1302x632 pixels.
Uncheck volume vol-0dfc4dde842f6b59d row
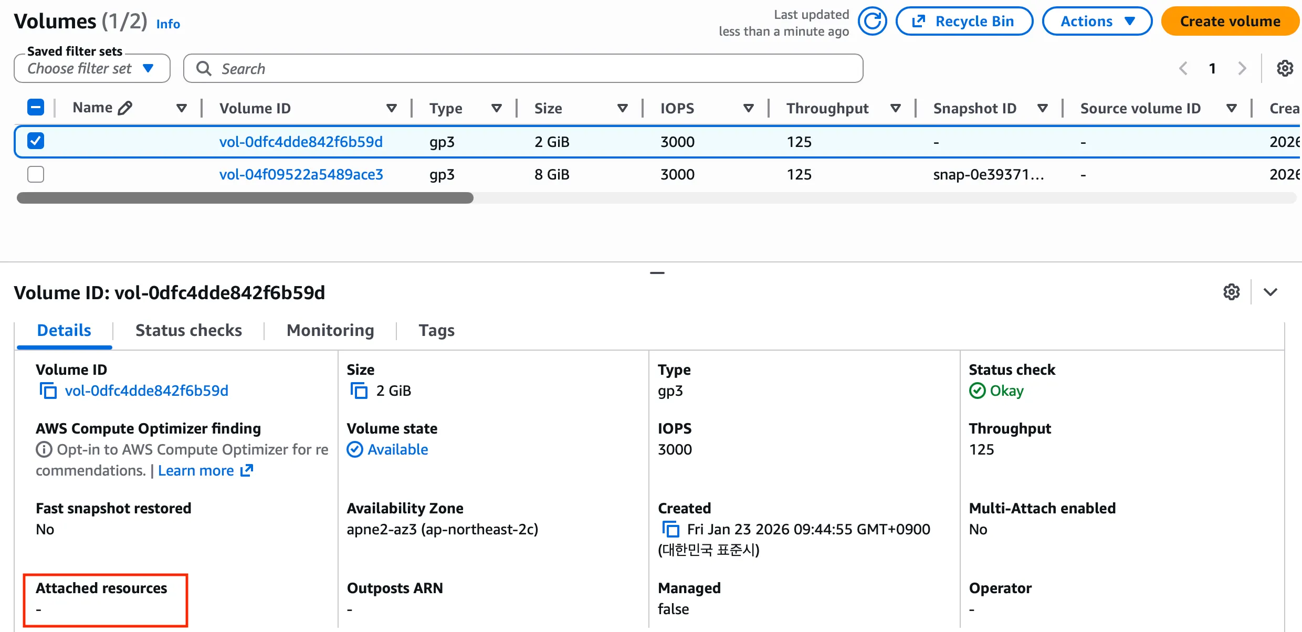pos(36,141)
